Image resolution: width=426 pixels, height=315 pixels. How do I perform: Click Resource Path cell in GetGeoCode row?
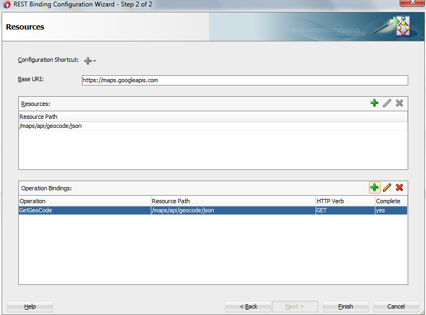(233, 210)
